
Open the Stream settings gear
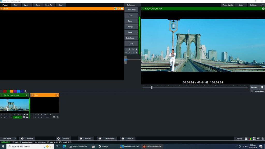pyautogui.click(x=81, y=139)
